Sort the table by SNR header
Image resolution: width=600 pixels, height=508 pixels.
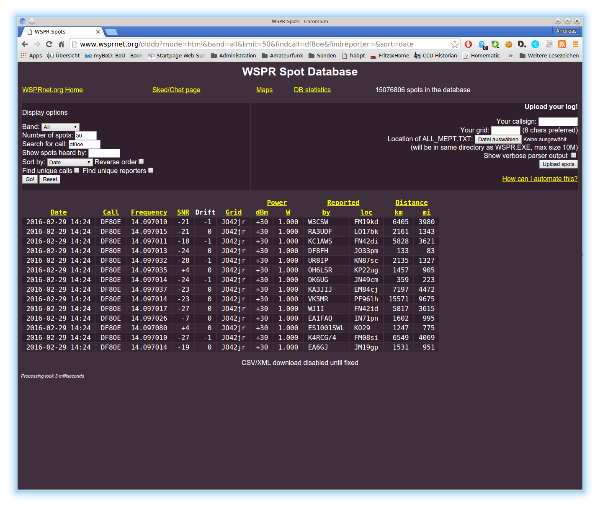183,213
